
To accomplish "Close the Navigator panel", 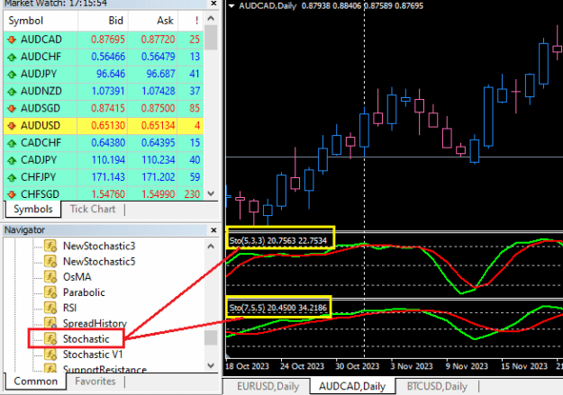I will coord(213,230).
